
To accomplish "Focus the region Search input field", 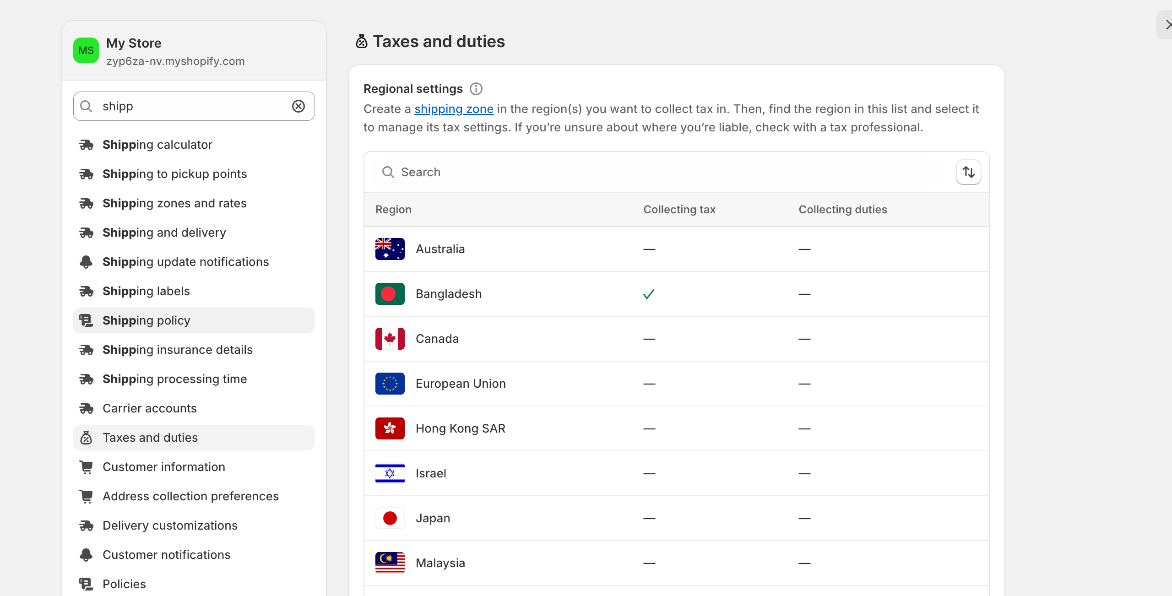I will [656, 172].
